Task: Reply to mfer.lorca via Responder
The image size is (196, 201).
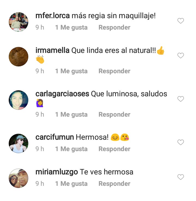Action: coord(114,27)
